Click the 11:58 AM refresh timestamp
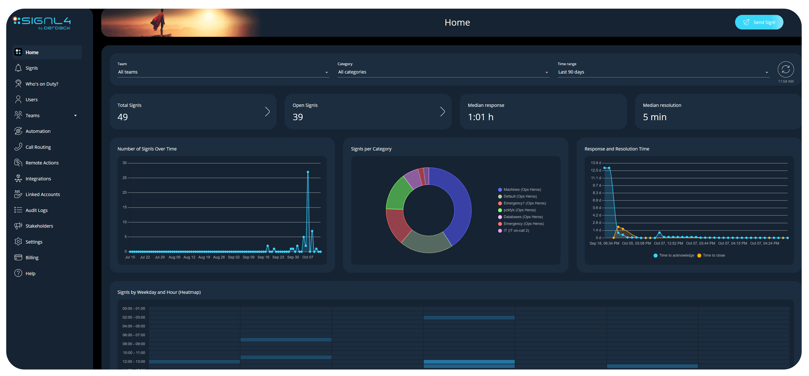The height and width of the screenshot is (376, 809). coord(786,82)
